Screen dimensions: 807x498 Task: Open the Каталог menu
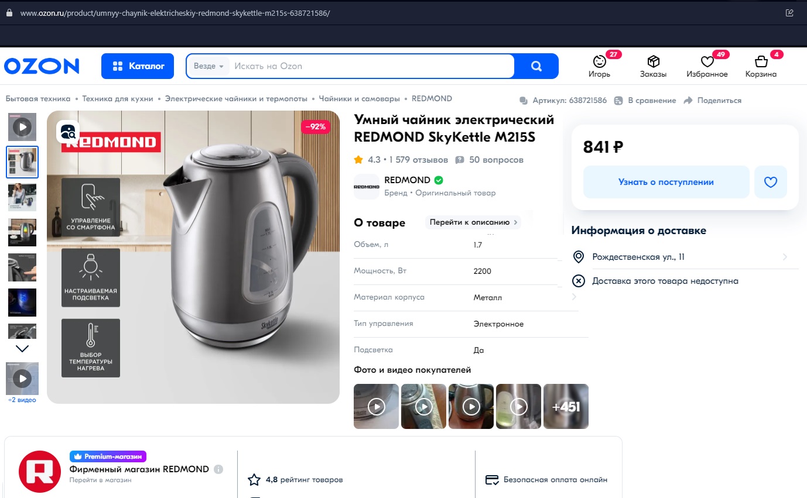pos(138,66)
